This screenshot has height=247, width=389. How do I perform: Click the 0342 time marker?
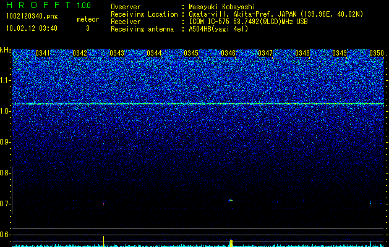[x=80, y=53]
